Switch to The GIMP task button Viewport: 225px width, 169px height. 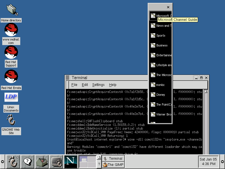[x=113, y=165]
